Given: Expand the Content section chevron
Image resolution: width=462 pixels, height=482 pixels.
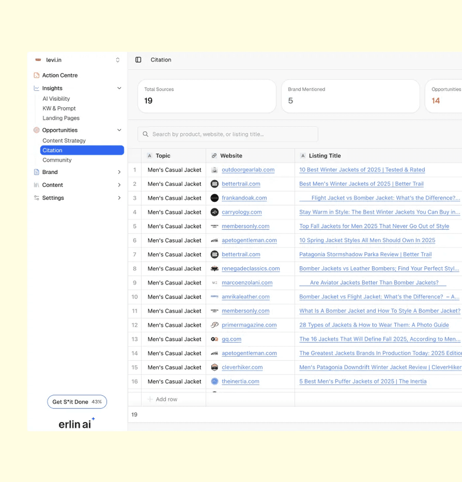Looking at the screenshot, I should [x=119, y=185].
